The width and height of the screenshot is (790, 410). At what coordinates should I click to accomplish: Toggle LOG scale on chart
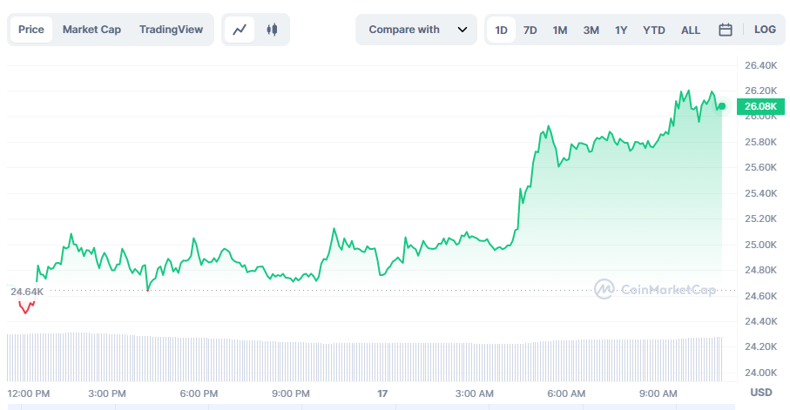[765, 30]
